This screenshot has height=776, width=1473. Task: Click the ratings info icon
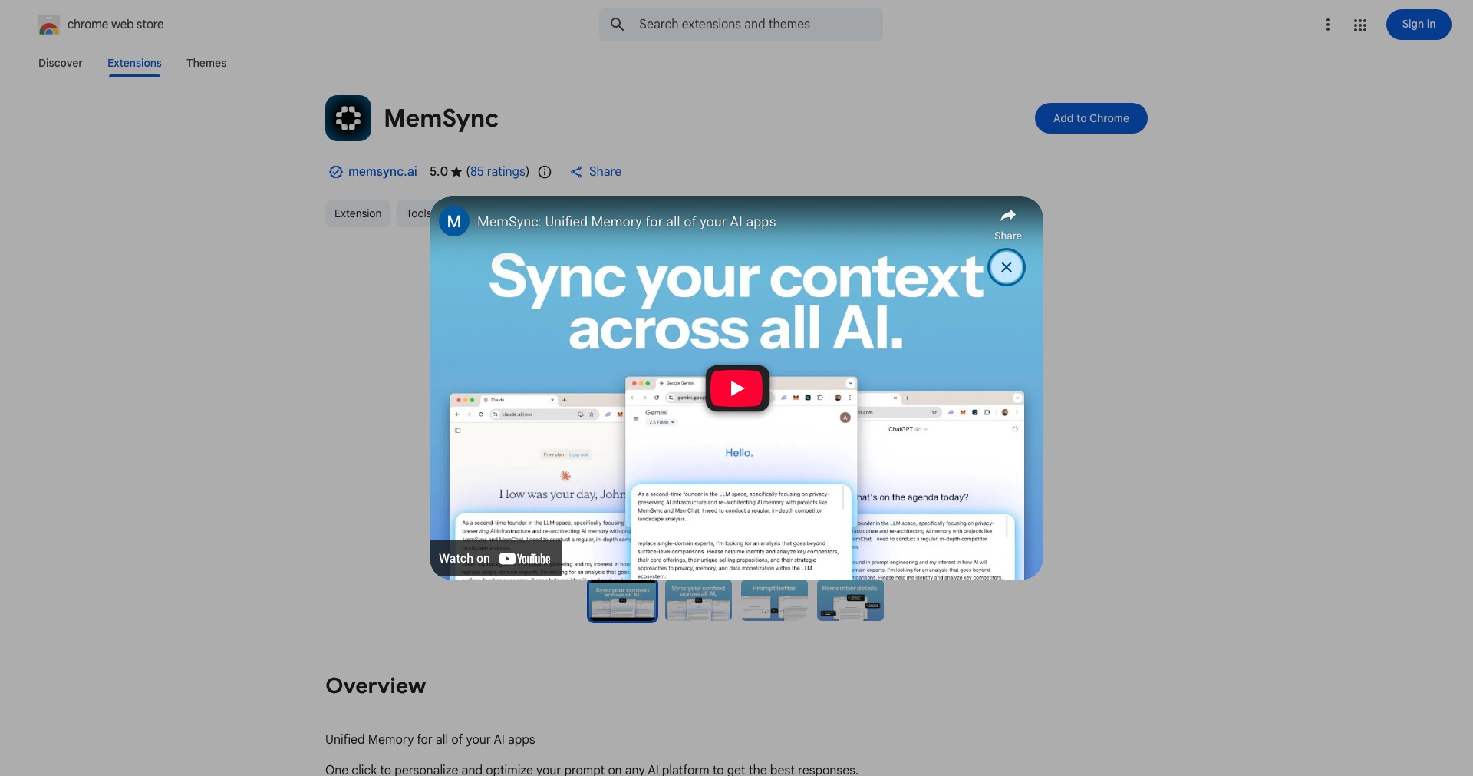click(545, 172)
